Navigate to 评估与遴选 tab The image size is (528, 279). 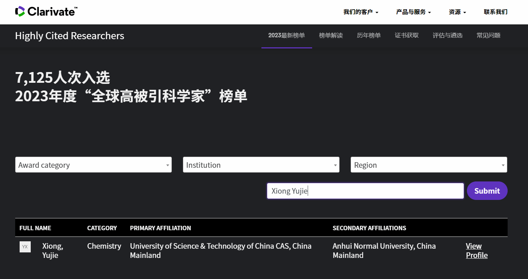click(x=447, y=36)
